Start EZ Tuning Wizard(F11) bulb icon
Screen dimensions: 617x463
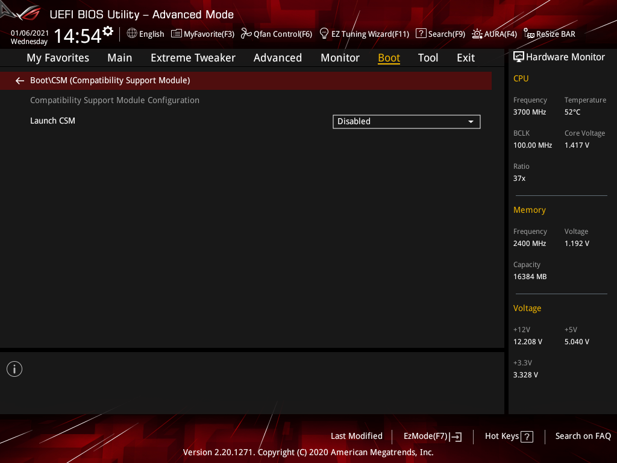(324, 34)
